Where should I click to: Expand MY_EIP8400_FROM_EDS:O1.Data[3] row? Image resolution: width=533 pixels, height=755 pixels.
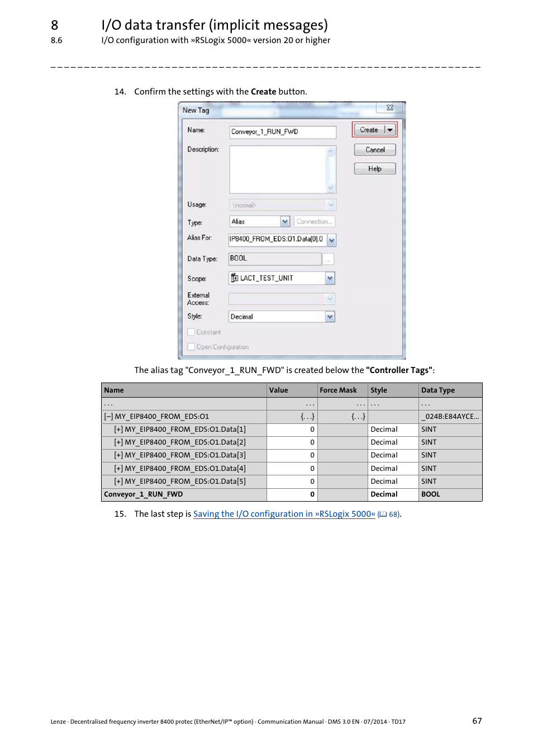[118, 455]
